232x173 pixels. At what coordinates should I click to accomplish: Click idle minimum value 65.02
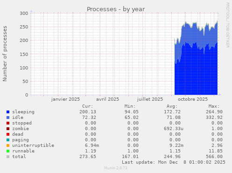pyautogui.click(x=132, y=118)
